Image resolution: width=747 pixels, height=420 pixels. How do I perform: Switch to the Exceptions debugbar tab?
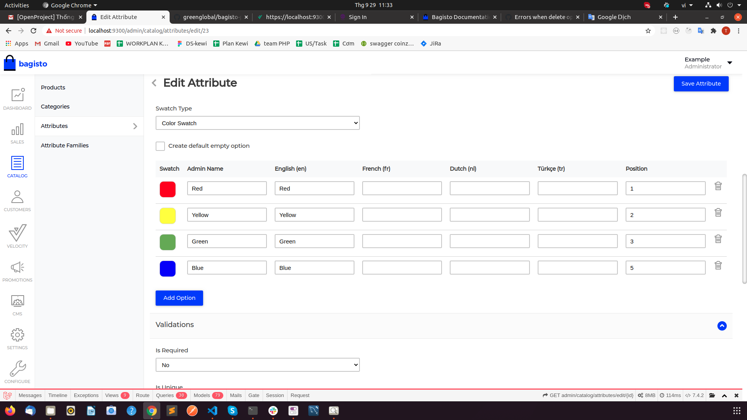[x=86, y=395]
